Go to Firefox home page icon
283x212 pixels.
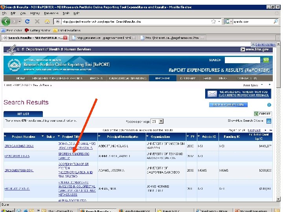coord(47,22)
